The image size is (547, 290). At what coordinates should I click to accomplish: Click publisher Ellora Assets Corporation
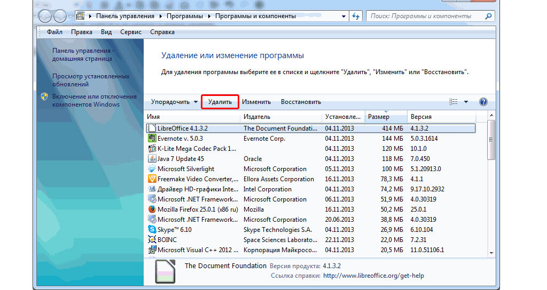[x=279, y=179]
